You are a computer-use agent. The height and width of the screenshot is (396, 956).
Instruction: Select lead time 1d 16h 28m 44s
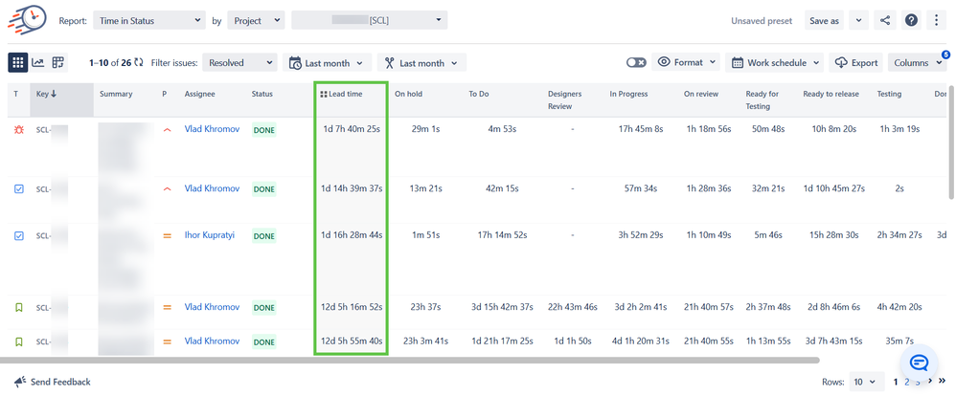tap(352, 235)
